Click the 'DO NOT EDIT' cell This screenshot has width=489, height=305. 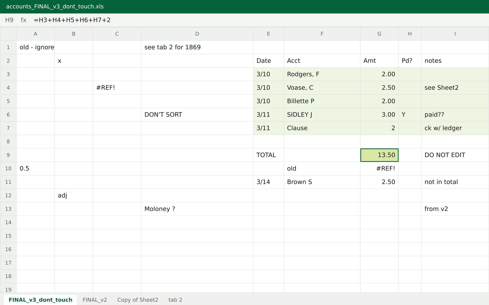(x=455, y=155)
